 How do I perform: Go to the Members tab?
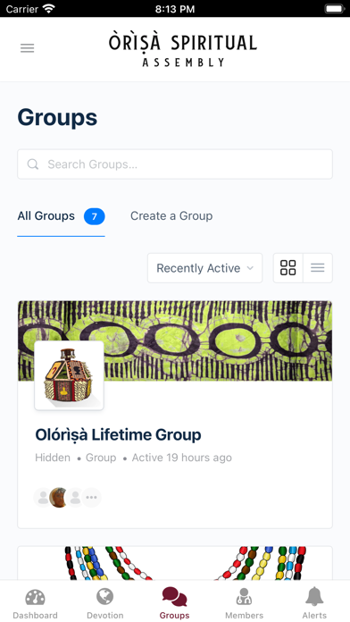pyautogui.click(x=244, y=604)
